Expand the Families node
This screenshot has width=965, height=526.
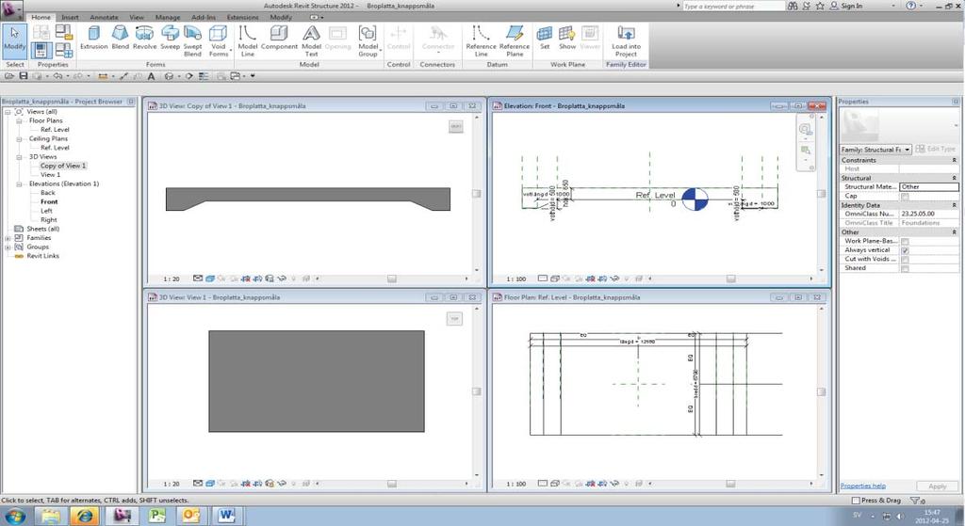point(8,238)
